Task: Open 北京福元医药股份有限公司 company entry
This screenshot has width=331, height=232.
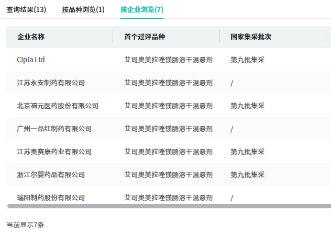Action: [x=58, y=106]
